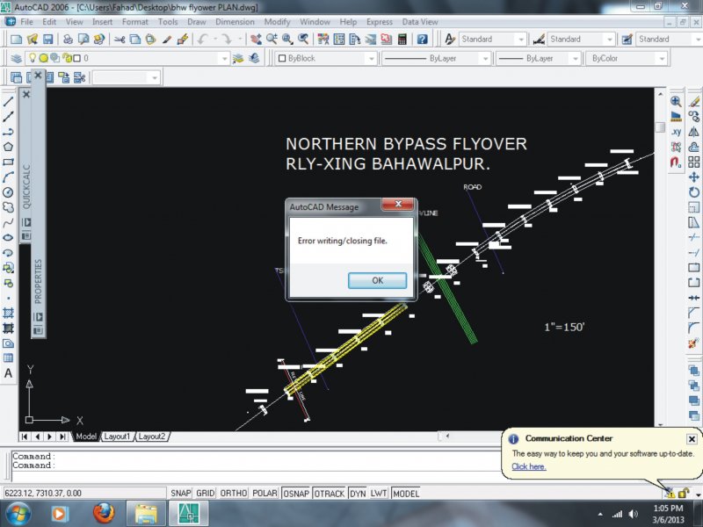Select the Circle draw tool
The height and width of the screenshot is (527, 703).
point(8,192)
